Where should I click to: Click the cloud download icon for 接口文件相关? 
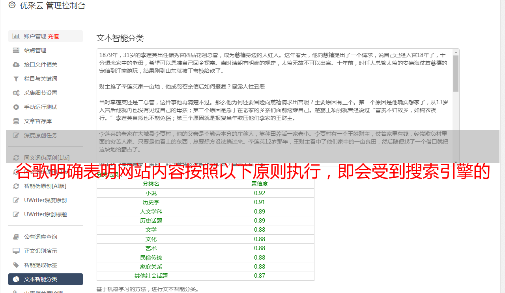(x=16, y=64)
